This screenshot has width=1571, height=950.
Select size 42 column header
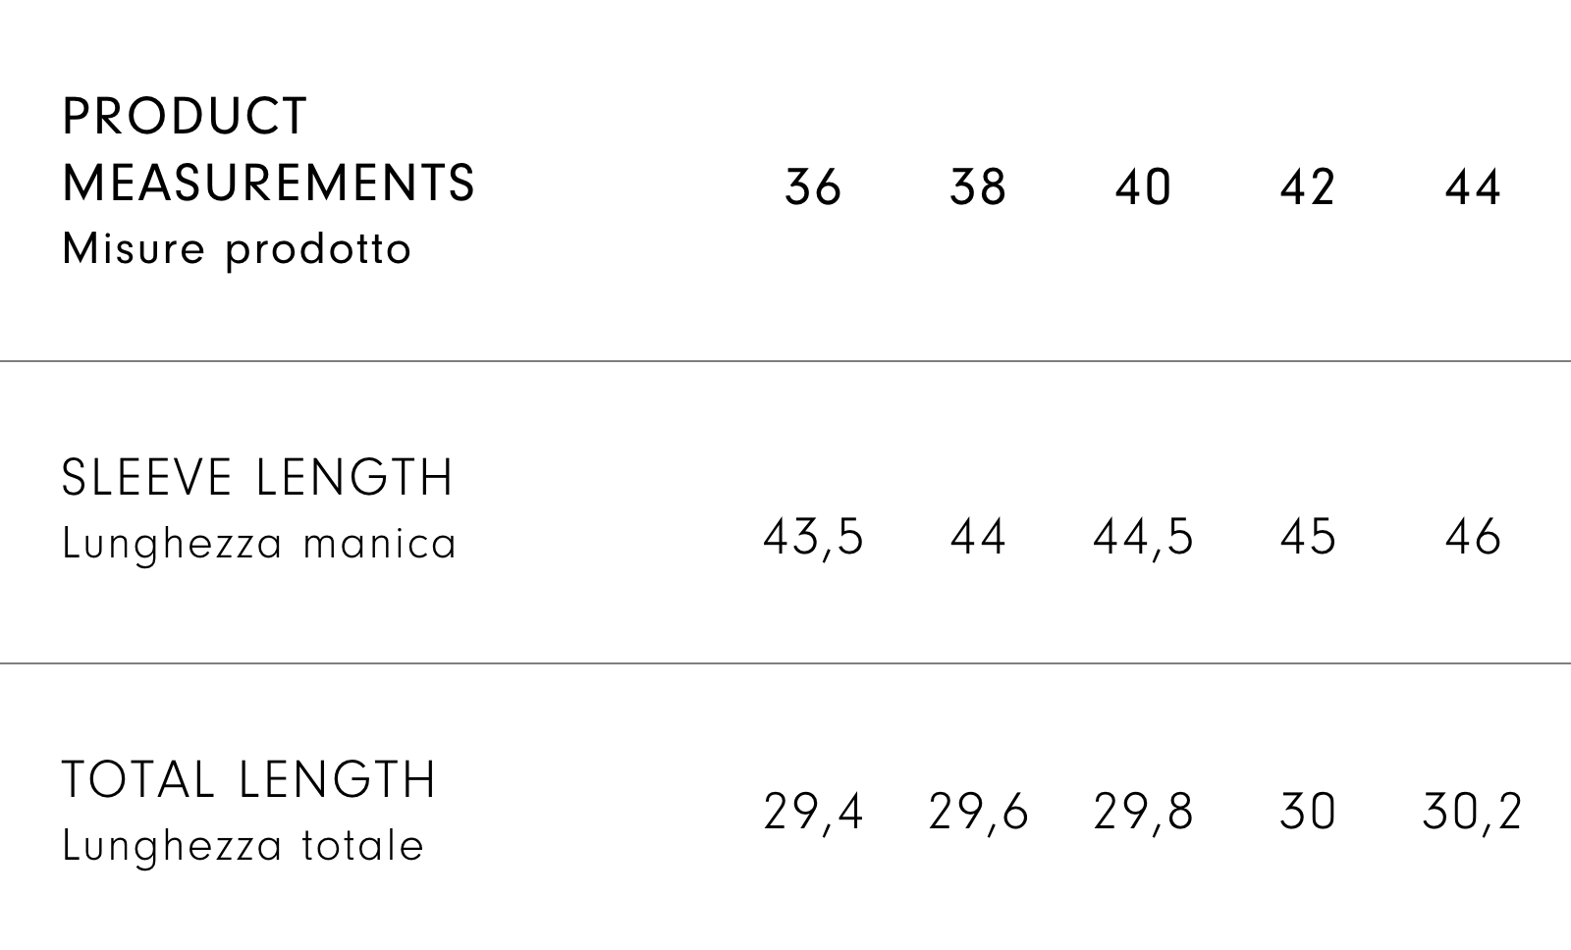tap(1308, 186)
